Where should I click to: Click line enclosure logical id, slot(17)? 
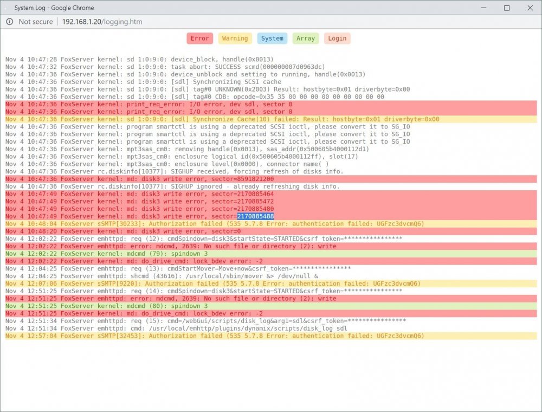182,157
